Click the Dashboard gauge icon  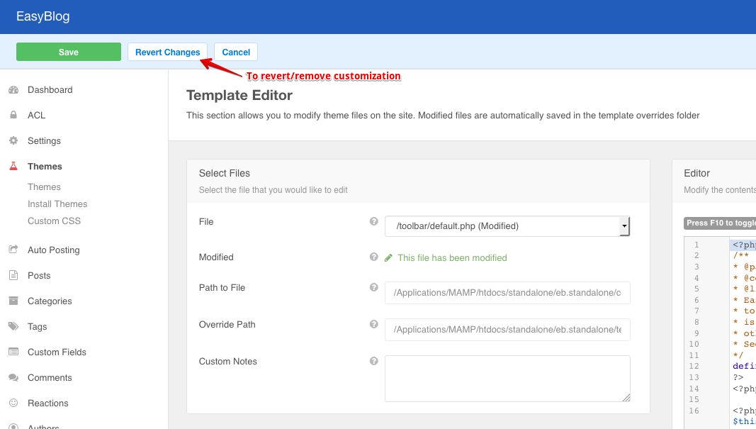tap(13, 90)
